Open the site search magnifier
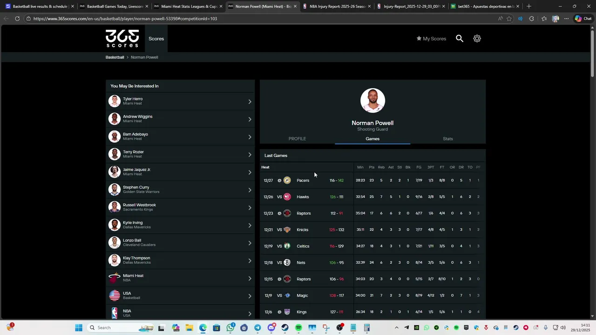The width and height of the screenshot is (596, 335). click(x=460, y=39)
